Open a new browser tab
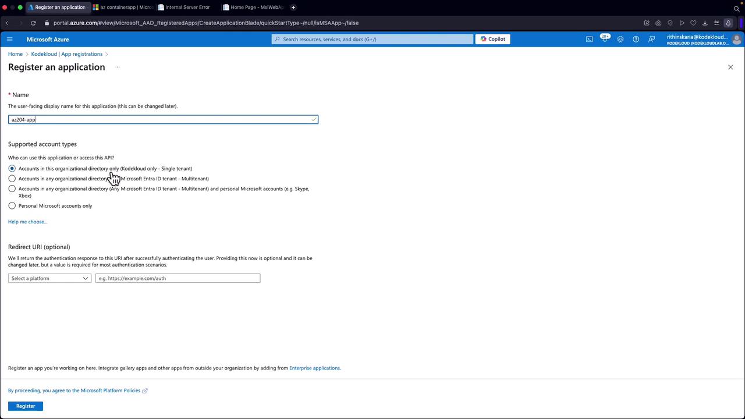Viewport: 745px width, 419px height. (293, 7)
